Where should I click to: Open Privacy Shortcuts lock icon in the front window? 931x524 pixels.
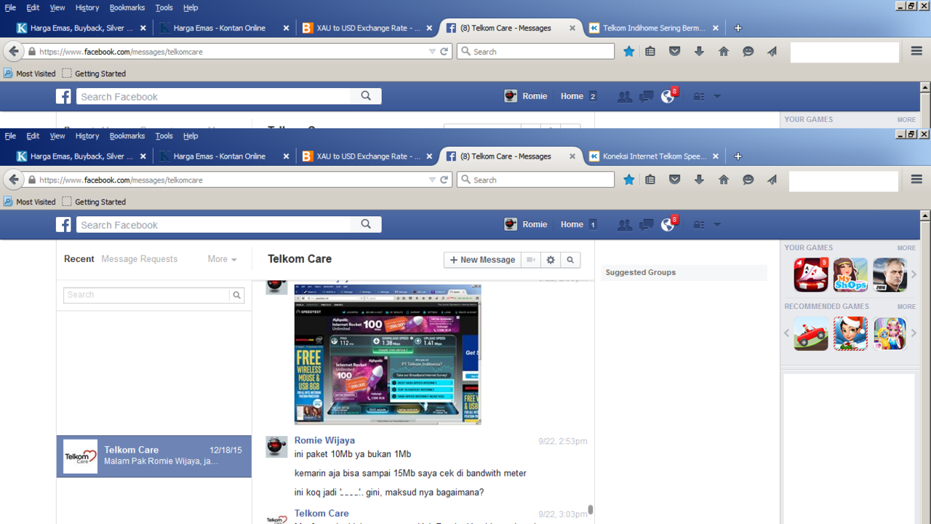click(699, 225)
